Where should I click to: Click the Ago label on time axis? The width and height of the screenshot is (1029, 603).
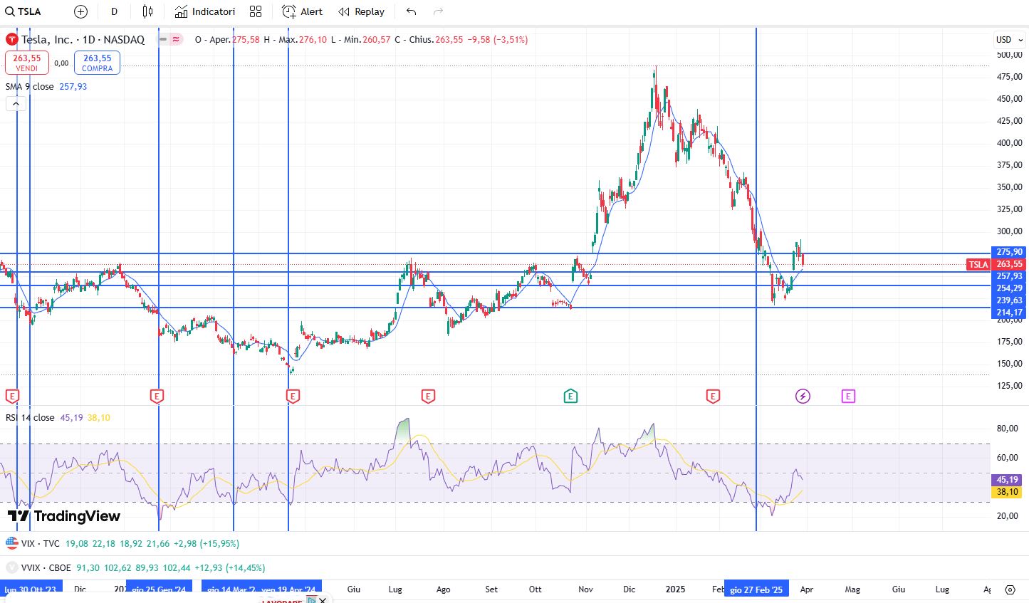[x=443, y=589]
